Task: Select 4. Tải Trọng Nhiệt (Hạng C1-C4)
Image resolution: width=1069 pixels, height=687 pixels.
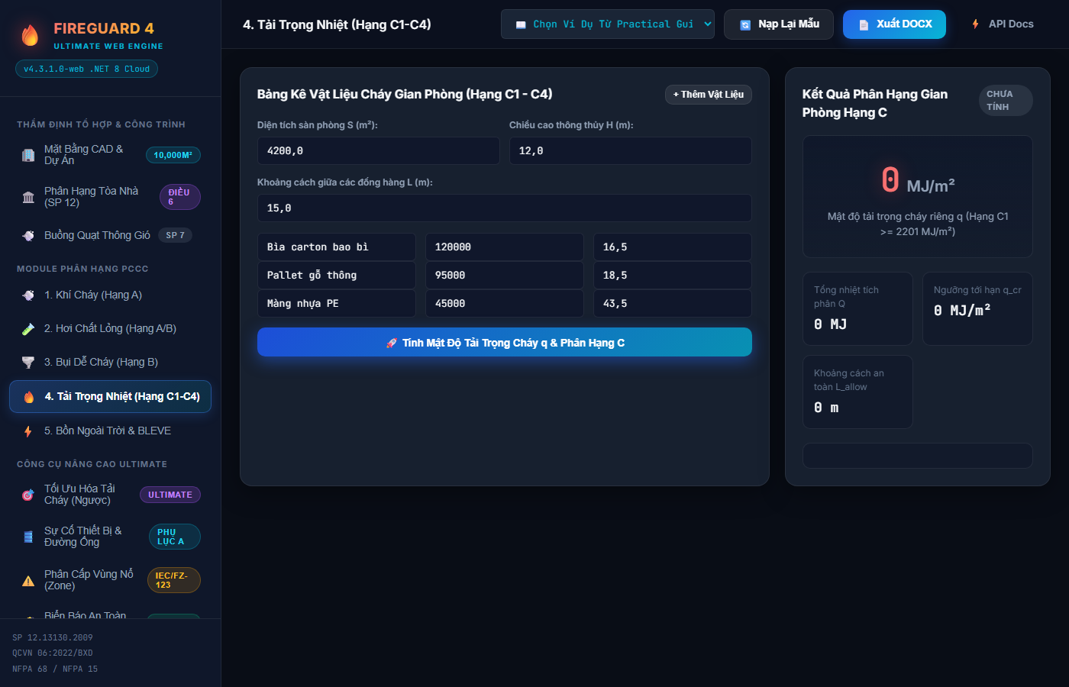Action: tap(110, 396)
